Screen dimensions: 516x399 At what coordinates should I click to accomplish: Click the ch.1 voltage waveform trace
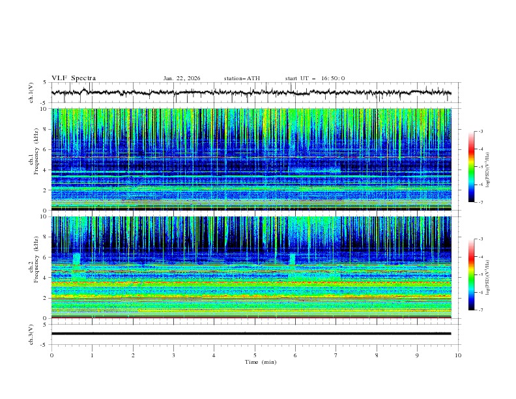point(251,93)
